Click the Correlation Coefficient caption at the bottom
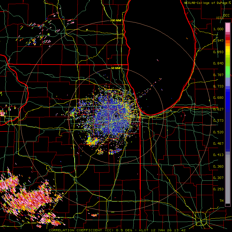This screenshot has height=232, width=232. coord(117,230)
